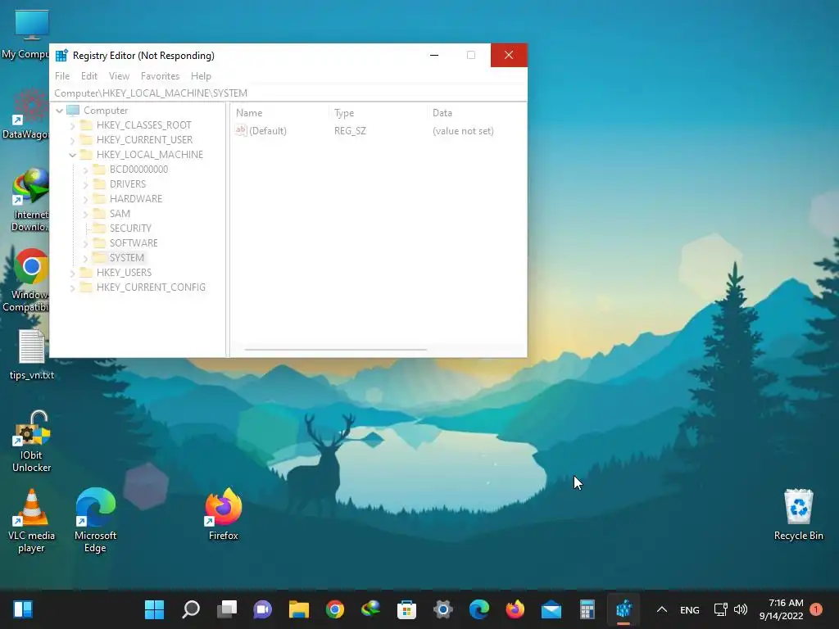The width and height of the screenshot is (839, 629).
Task: Open File Explorer from the taskbar
Action: 298,609
